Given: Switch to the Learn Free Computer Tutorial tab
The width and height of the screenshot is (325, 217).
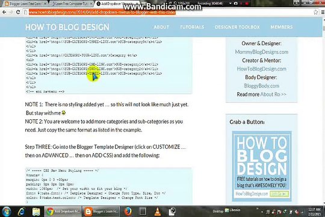Looking at the screenshot, I should pos(72,4).
